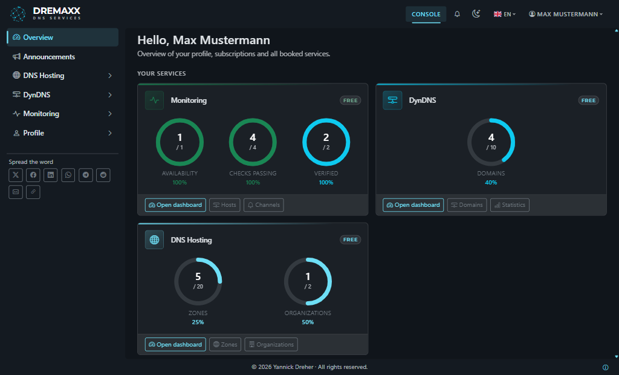Click the copyright Yannick Dreher footer text
The width and height of the screenshot is (619, 375).
coord(309,367)
